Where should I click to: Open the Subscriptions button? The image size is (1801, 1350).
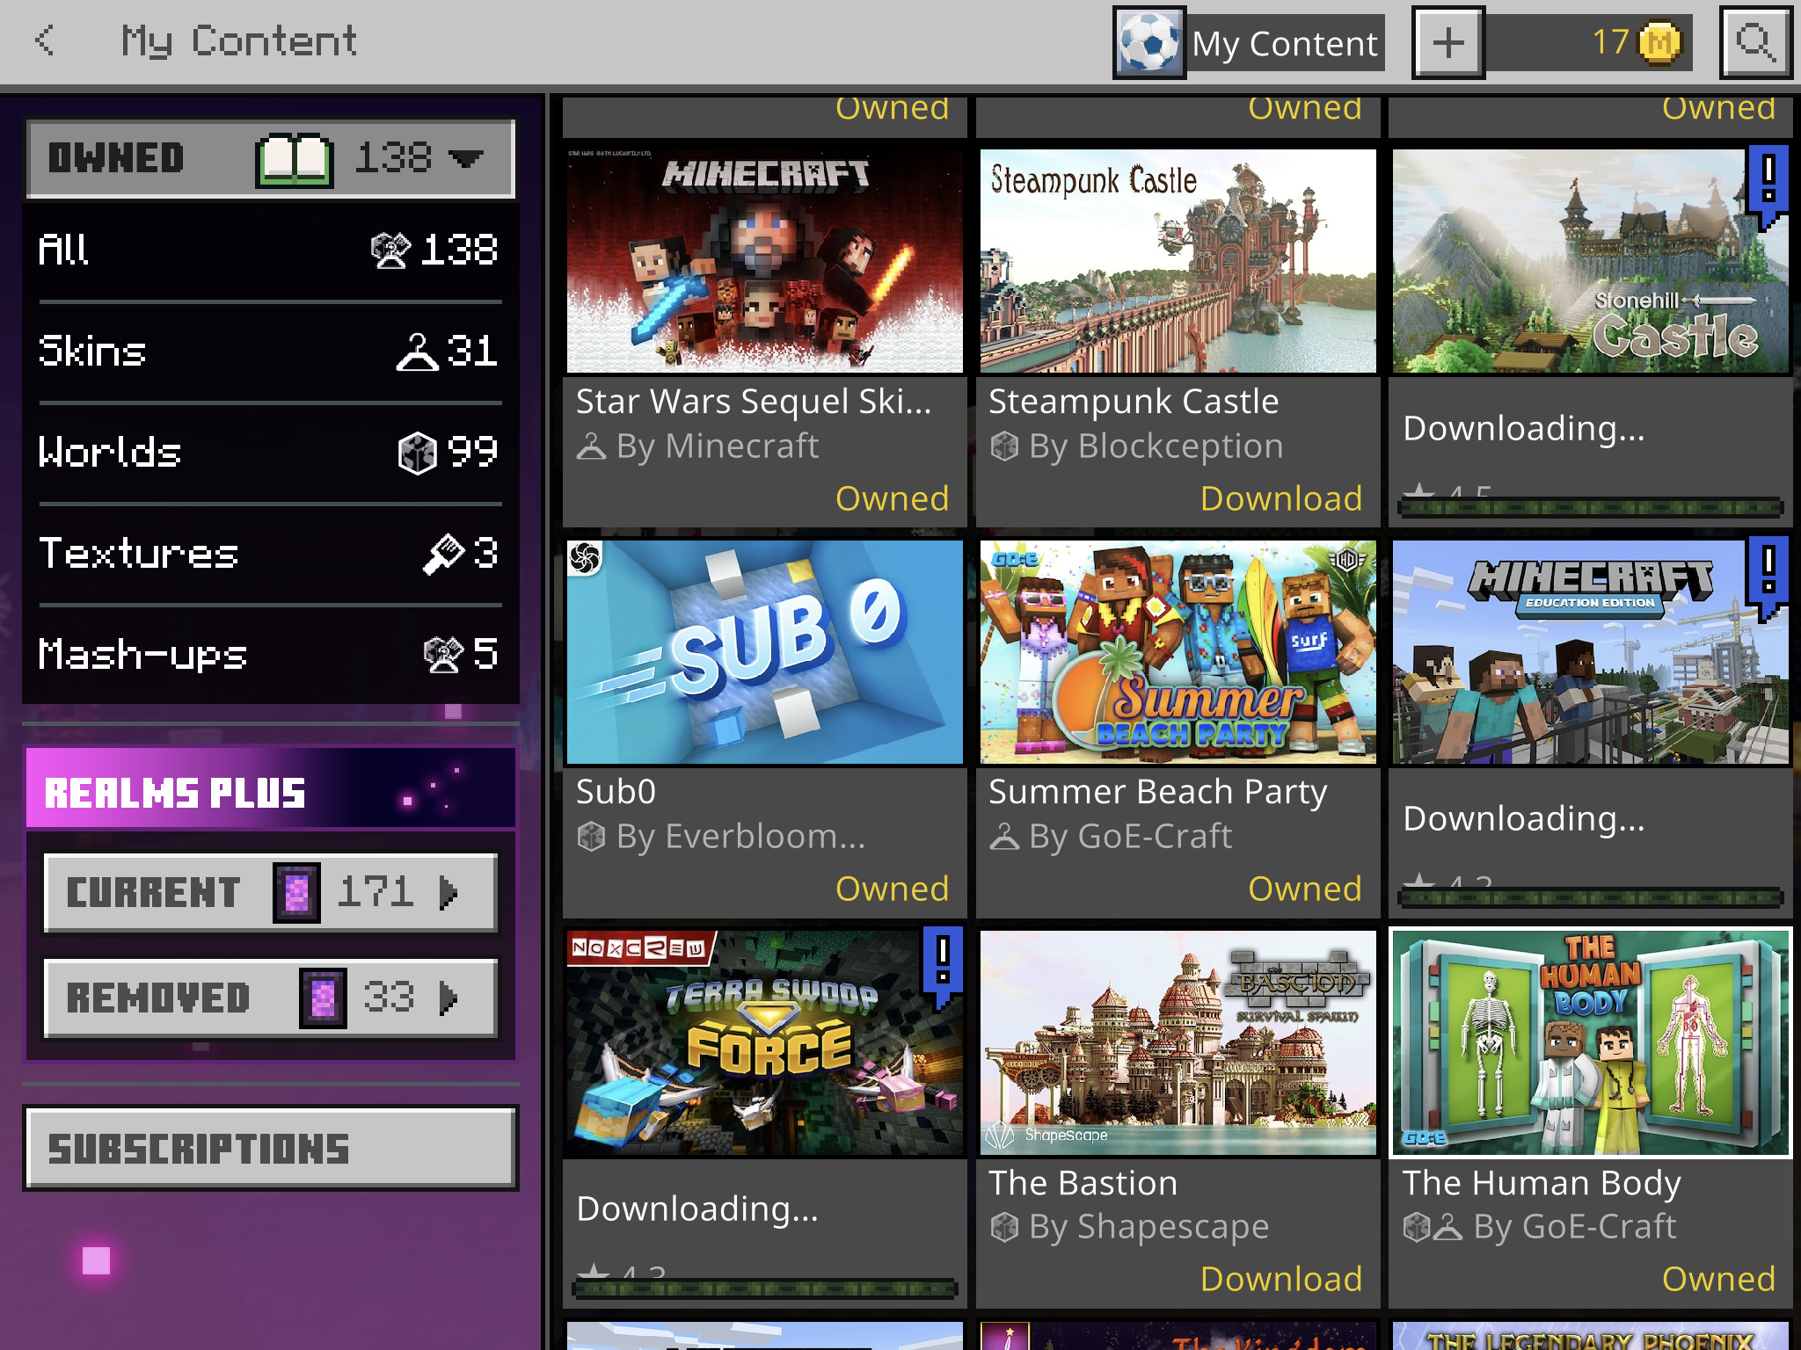pyautogui.click(x=271, y=1149)
